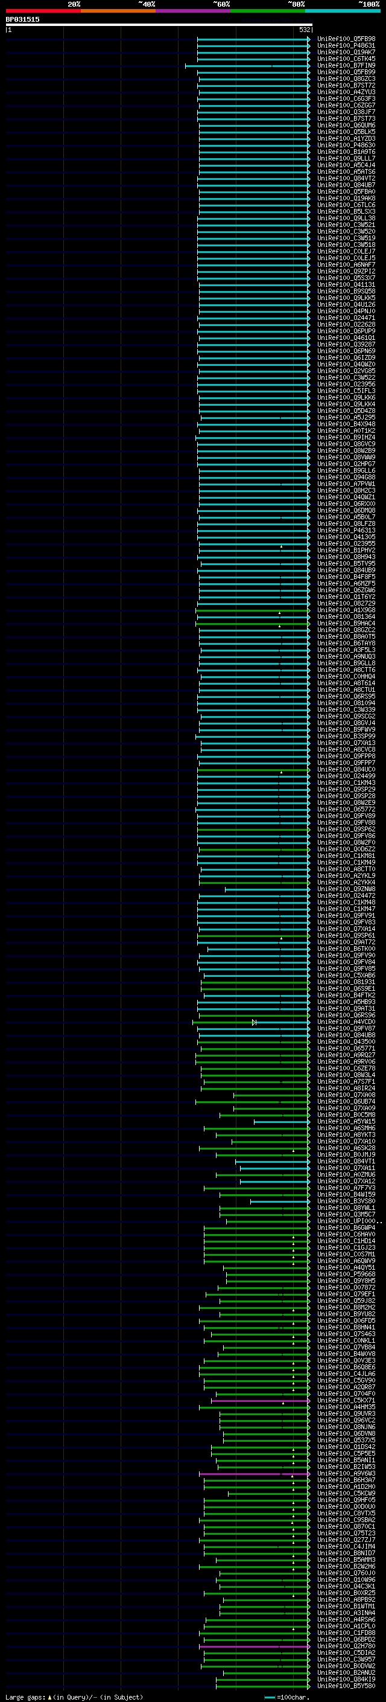Select hit UniRef100_Q8W3L4
The width and height of the screenshot is (386, 1702).
346,1075
